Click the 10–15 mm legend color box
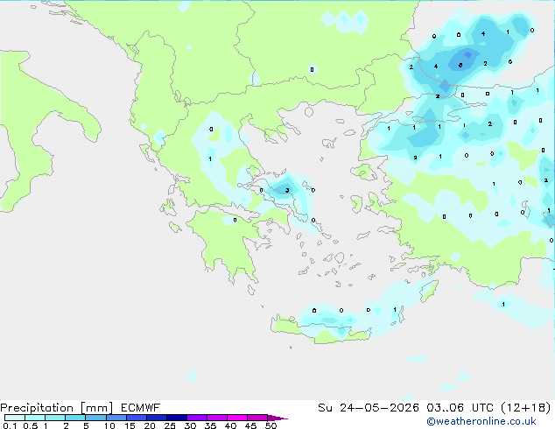The height and width of the screenshot is (429, 555). tap(116, 418)
